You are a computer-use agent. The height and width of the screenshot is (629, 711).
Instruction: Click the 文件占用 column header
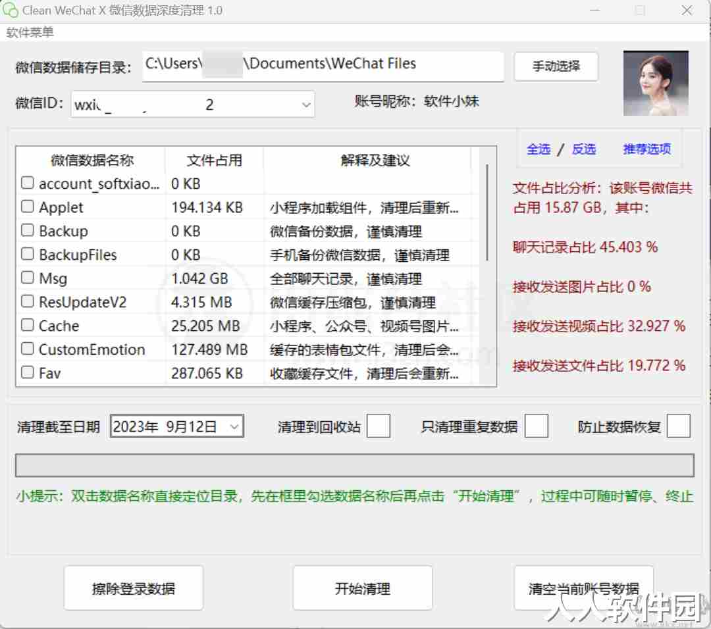coord(214,160)
